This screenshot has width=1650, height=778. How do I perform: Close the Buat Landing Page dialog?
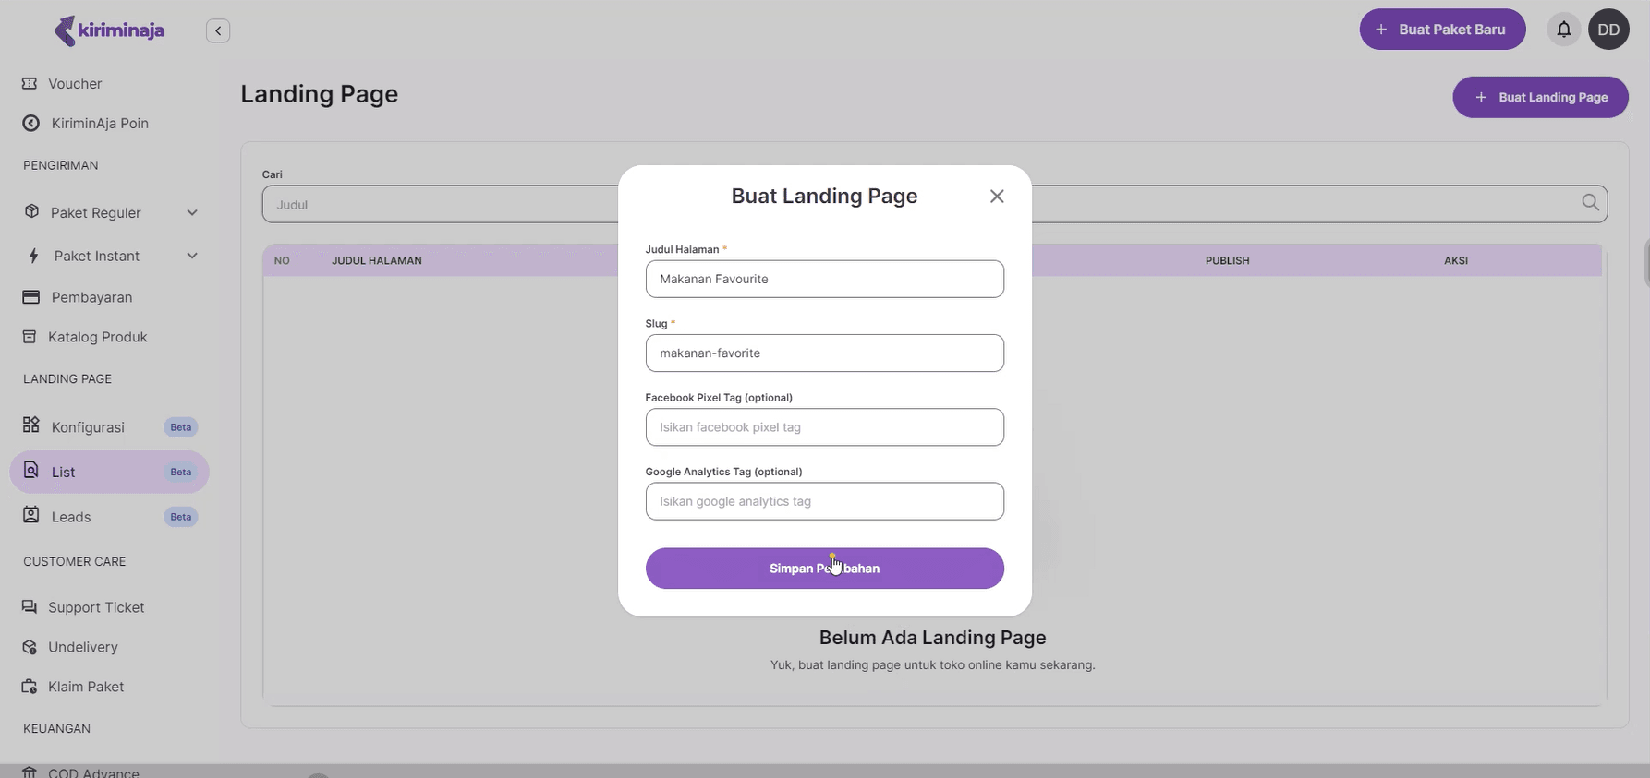pos(997,196)
